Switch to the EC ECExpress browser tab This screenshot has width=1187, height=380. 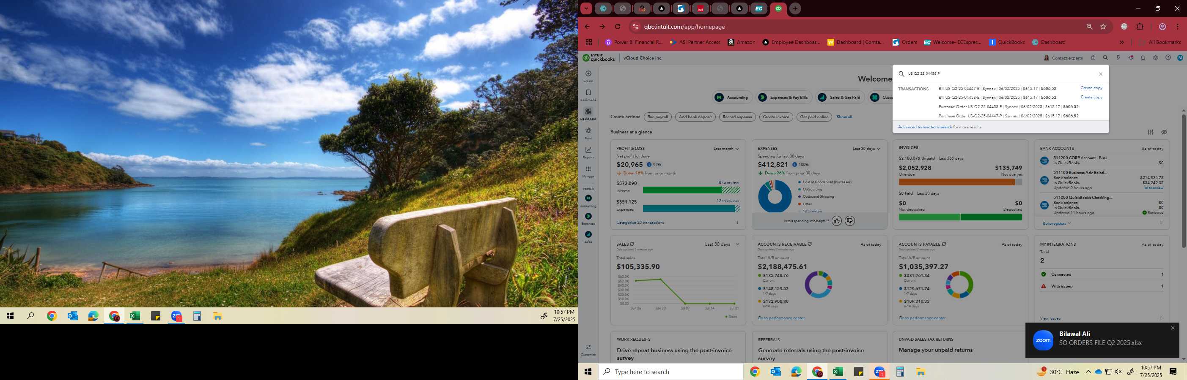coord(758,8)
